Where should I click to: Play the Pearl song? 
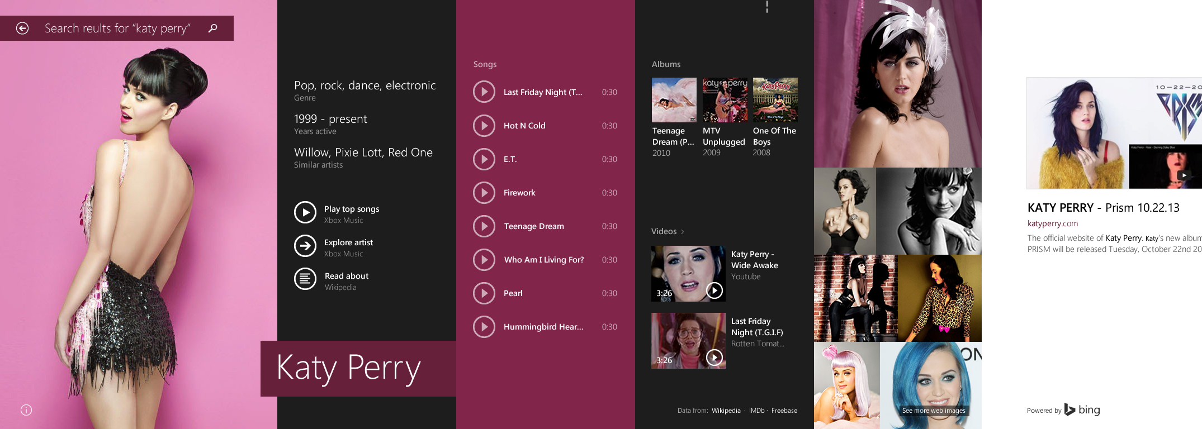tap(484, 293)
